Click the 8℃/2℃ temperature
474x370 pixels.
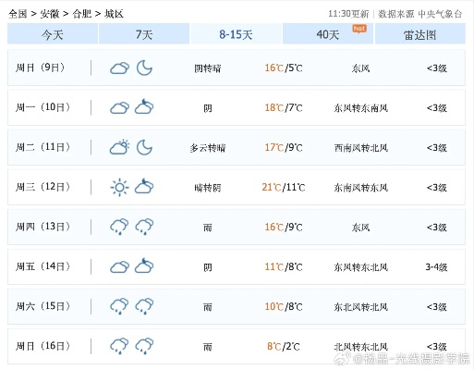(284, 346)
